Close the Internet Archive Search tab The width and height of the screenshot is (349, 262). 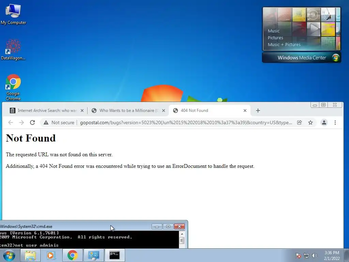(82, 111)
